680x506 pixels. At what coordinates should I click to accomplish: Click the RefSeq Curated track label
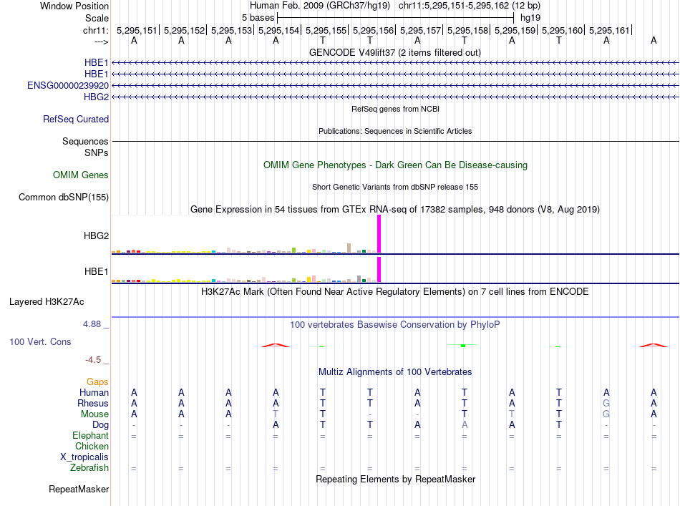coord(75,119)
